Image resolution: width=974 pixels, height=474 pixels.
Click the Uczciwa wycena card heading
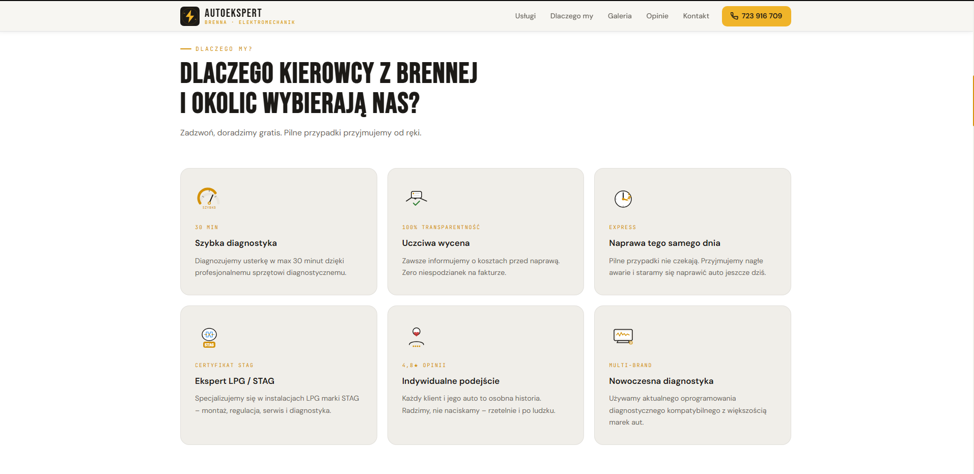436,243
